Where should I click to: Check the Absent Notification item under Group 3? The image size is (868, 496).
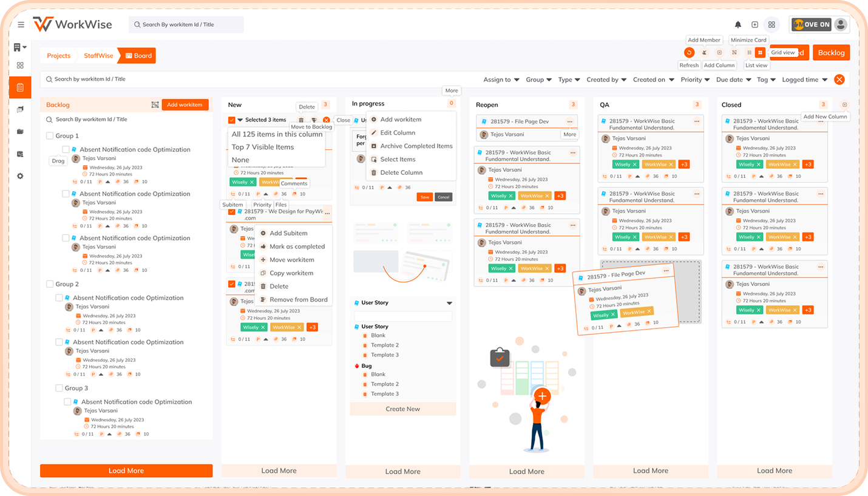[x=67, y=402]
